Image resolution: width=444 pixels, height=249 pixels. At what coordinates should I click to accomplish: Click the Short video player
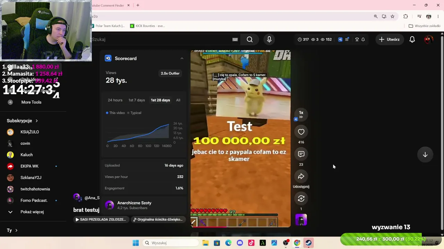[x=240, y=138]
